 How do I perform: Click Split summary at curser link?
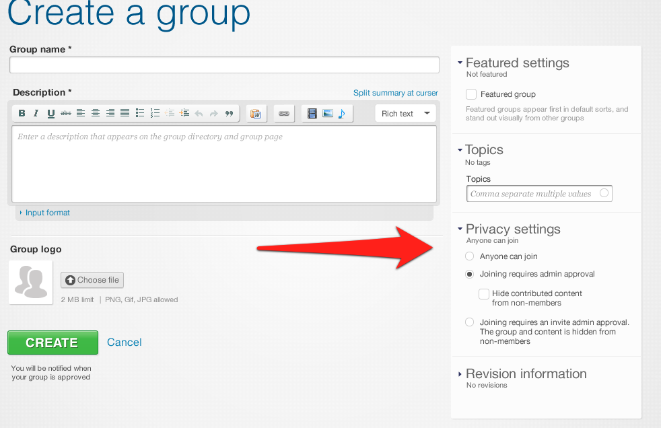(x=395, y=93)
